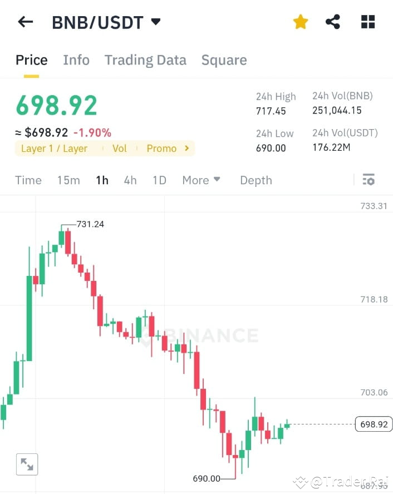Open the share options icon
This screenshot has height=494, width=393.
pos(333,22)
